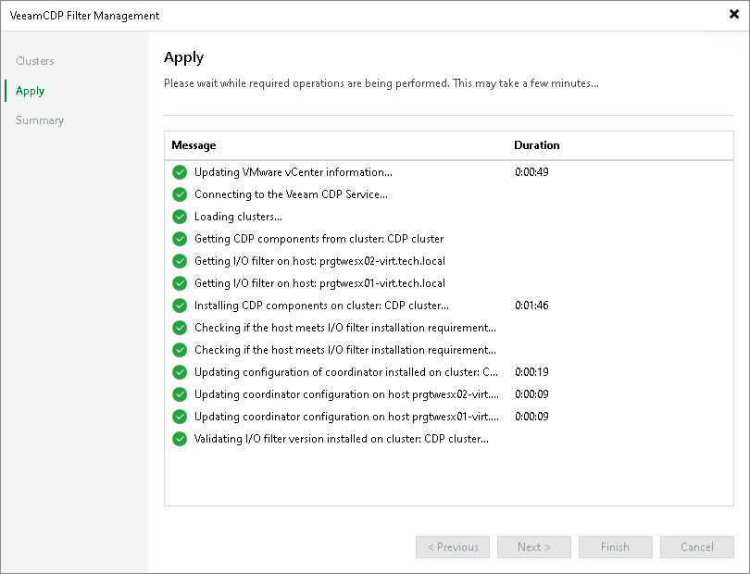Cancel the filter management wizard
The width and height of the screenshot is (750, 574).
coord(697,547)
